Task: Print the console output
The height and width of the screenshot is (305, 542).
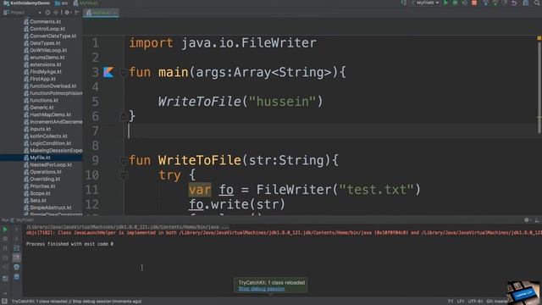Action: pos(16,267)
